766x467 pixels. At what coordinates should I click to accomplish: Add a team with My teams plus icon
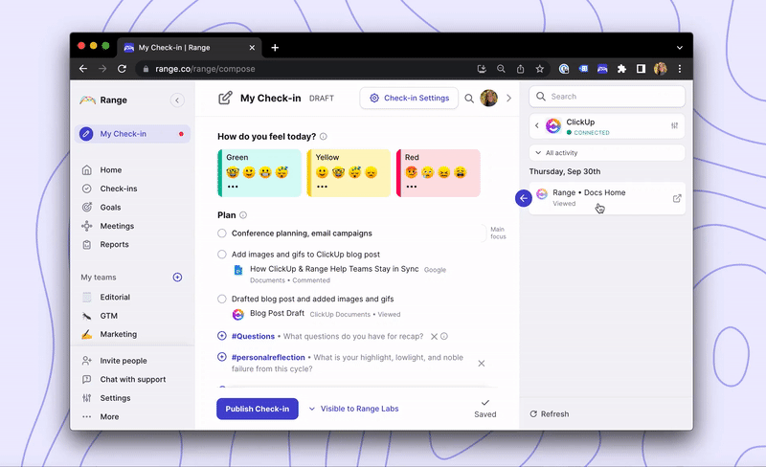[x=177, y=277]
